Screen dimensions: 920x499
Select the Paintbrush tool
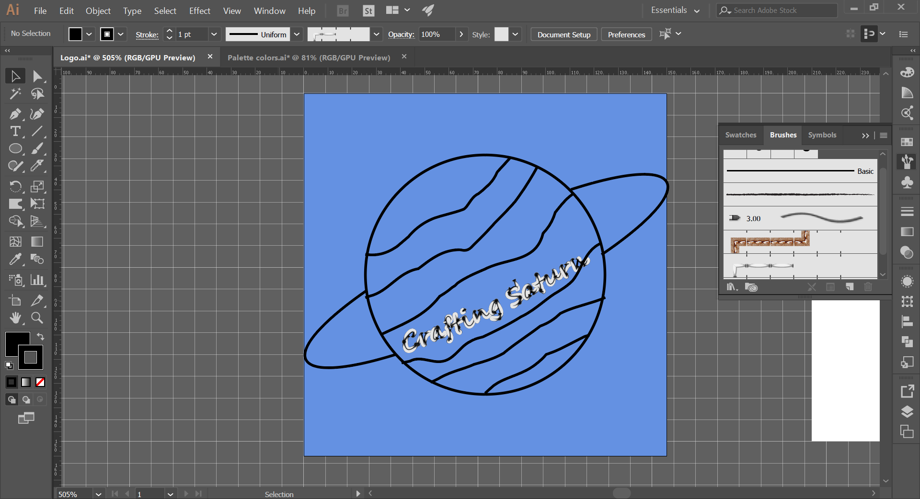point(37,148)
